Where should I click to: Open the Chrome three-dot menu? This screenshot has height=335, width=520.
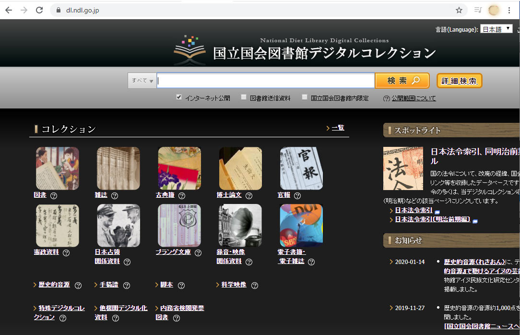coord(509,10)
